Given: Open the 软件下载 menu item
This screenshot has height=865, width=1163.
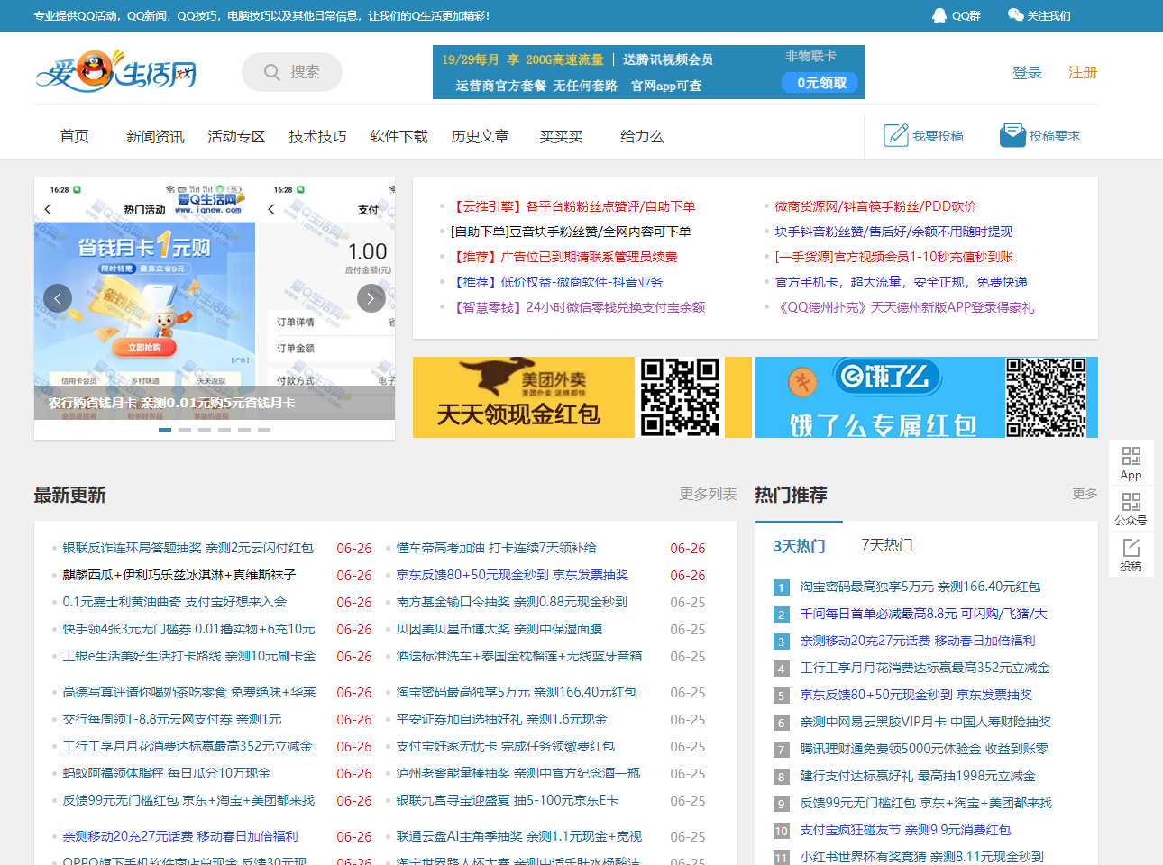Looking at the screenshot, I should pos(398,136).
